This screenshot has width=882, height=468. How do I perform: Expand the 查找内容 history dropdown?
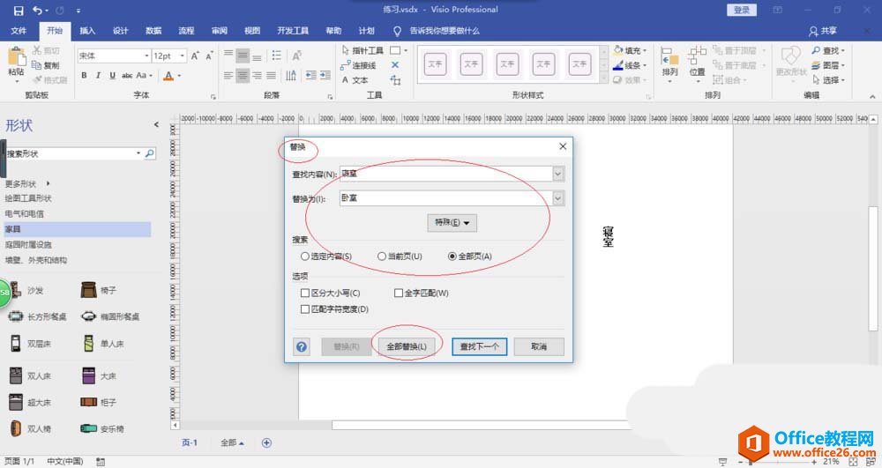pyautogui.click(x=557, y=174)
